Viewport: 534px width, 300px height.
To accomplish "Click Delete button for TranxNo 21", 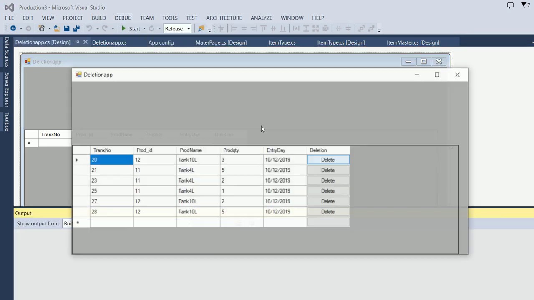I will point(328,170).
